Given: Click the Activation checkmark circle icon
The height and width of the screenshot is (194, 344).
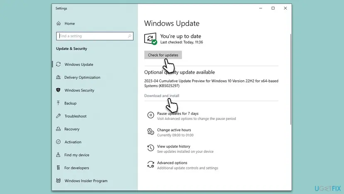Looking at the screenshot, I should pyautogui.click(x=58, y=142).
